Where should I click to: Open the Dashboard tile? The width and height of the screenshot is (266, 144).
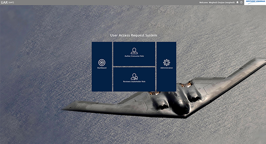102,67
